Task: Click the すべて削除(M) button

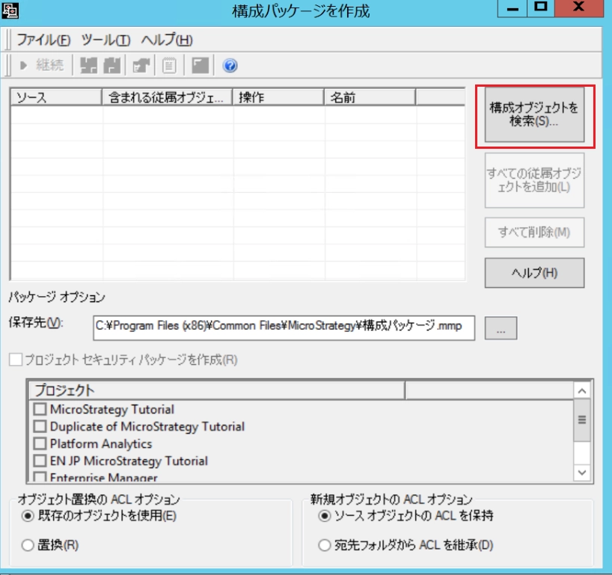Action: click(x=534, y=233)
